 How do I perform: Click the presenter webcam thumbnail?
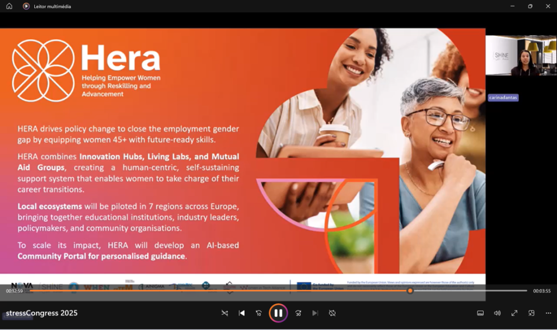point(521,55)
